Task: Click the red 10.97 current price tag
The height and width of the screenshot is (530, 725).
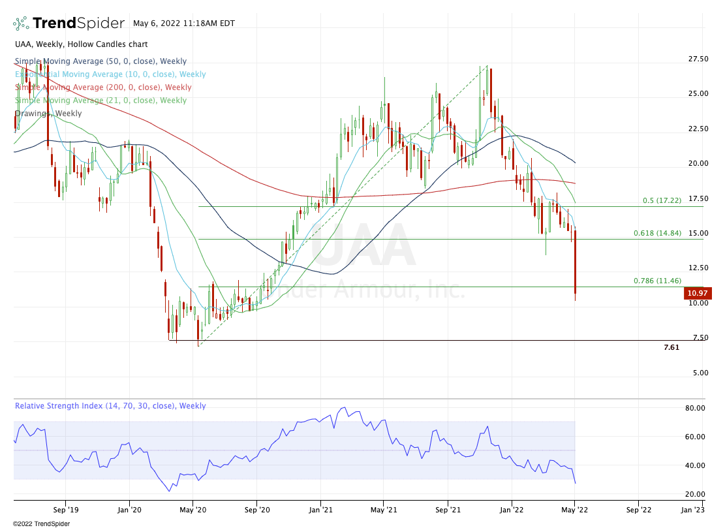Action: coord(698,294)
